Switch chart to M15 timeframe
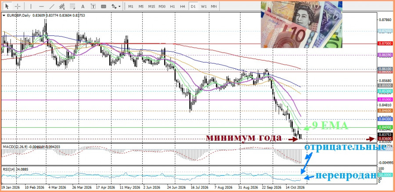This screenshot has height=192, width=395. click(x=151, y=6)
